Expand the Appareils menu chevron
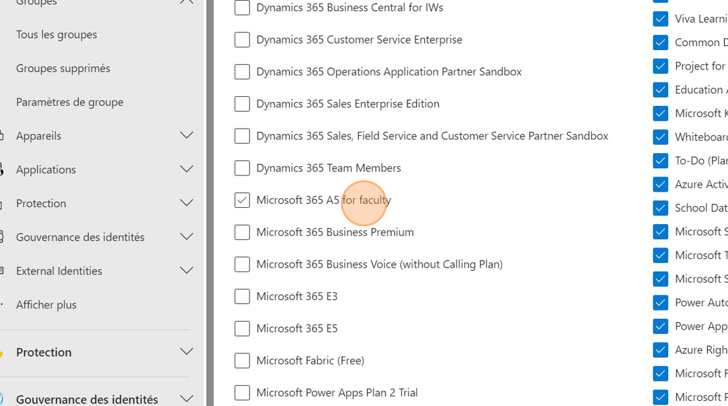728x406 pixels. click(187, 136)
